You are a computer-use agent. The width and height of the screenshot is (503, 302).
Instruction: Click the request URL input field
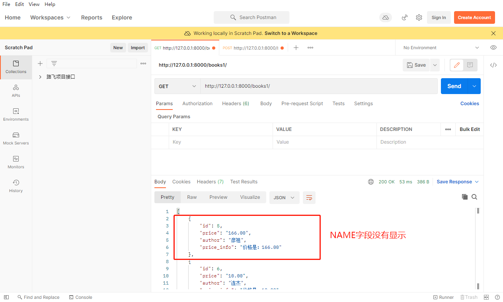coord(318,86)
